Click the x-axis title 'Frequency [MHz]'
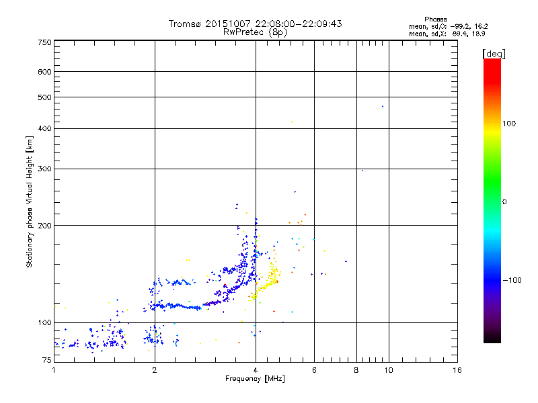This screenshot has width=538, height=403. tap(255, 379)
